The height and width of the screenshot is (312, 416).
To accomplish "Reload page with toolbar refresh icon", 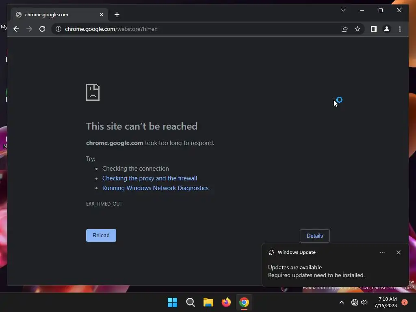I will [42, 29].
